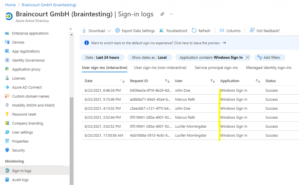
Task: Open sign-in row dated 8/23/2021, 6:46:34 PM
Action: tap(190, 90)
